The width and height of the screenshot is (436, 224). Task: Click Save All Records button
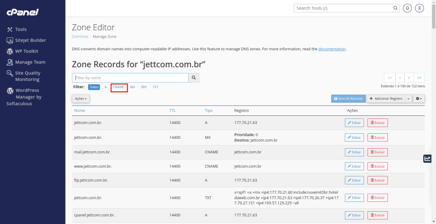(x=348, y=99)
